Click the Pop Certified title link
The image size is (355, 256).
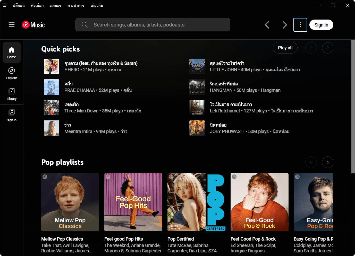coord(181,239)
